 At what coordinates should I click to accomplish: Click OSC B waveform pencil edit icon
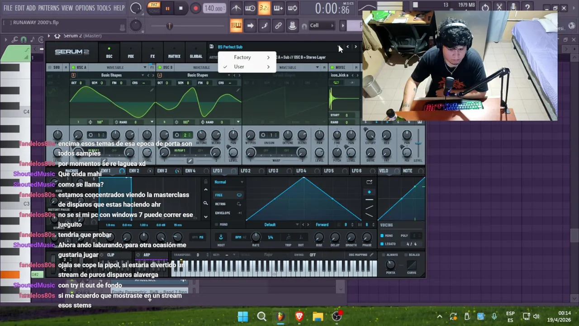(x=238, y=90)
